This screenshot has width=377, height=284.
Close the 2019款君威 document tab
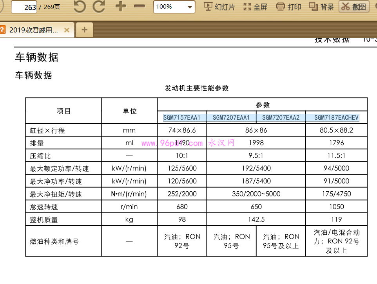(67, 30)
